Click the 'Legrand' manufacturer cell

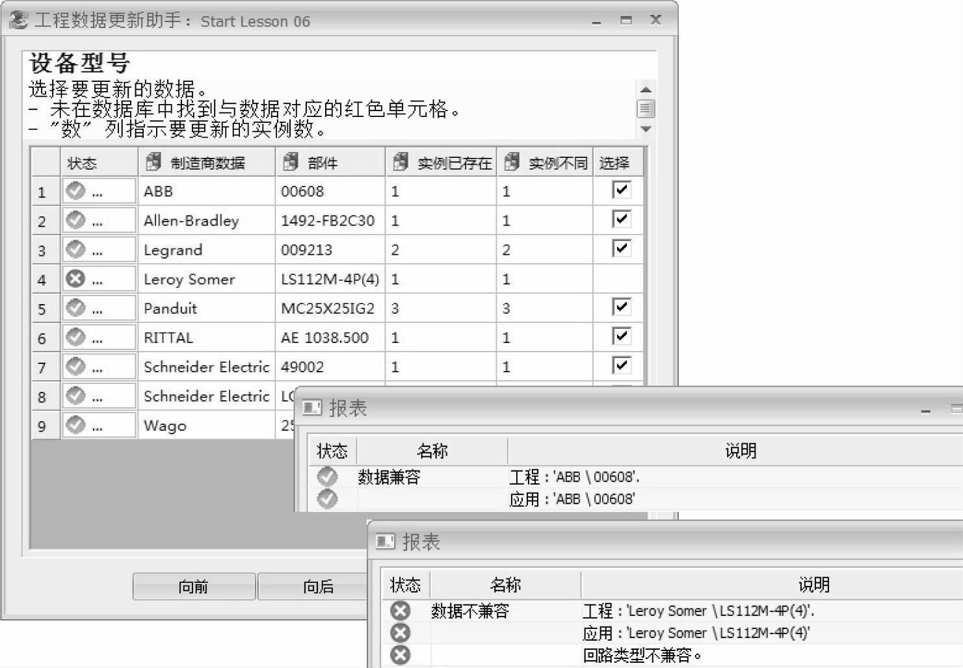coord(207,250)
